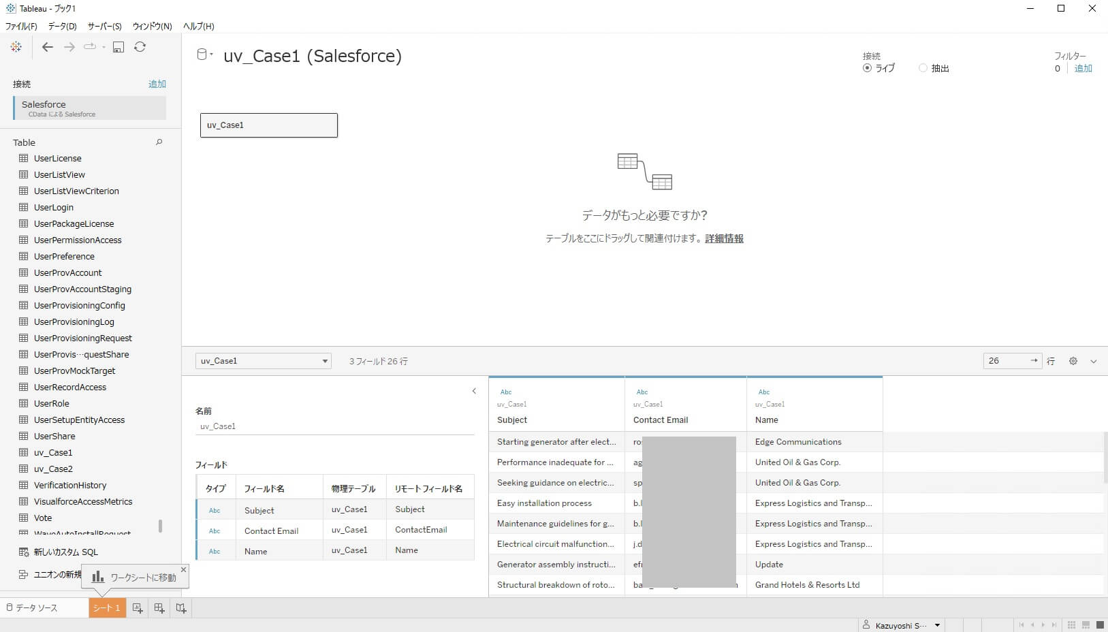This screenshot has width=1108, height=632.
Task: Open the preview grid settings gear
Action: point(1074,361)
